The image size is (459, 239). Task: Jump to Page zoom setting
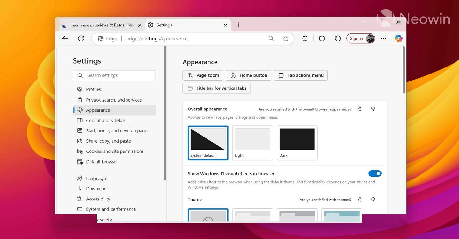[x=203, y=75]
